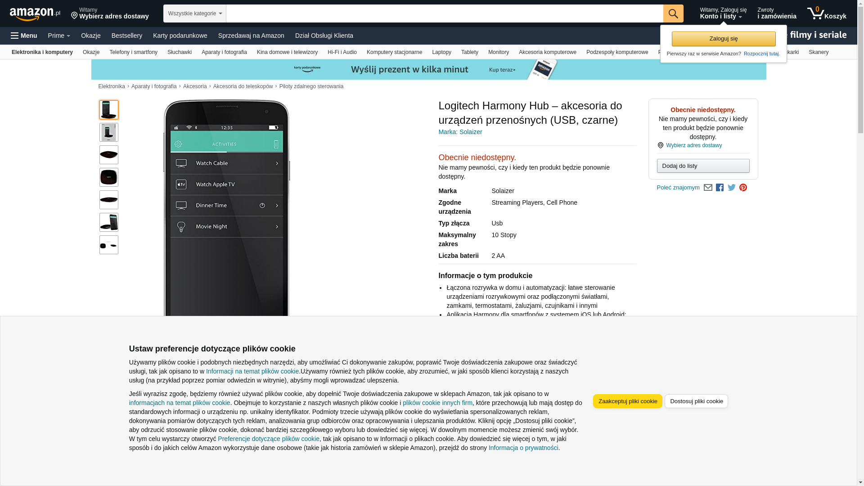Share product via email envelope icon

click(708, 188)
